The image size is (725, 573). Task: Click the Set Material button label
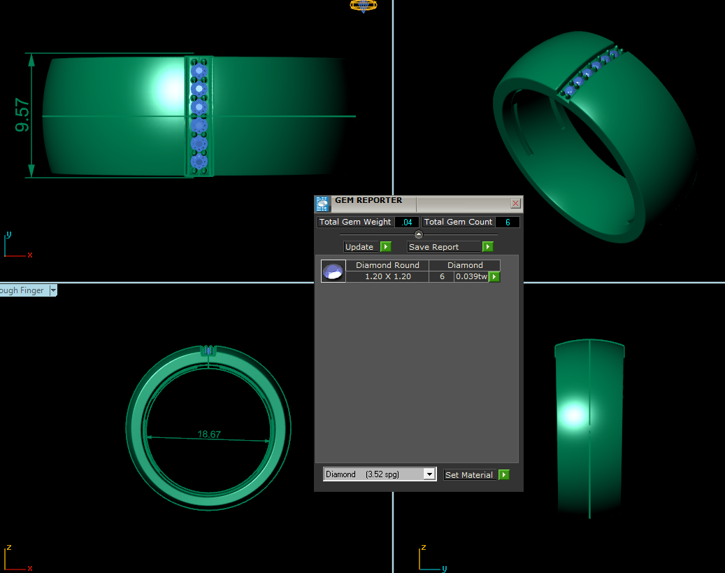tap(469, 475)
